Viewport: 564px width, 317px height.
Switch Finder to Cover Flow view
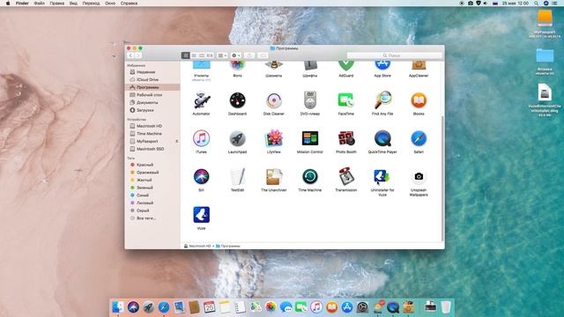coord(210,55)
